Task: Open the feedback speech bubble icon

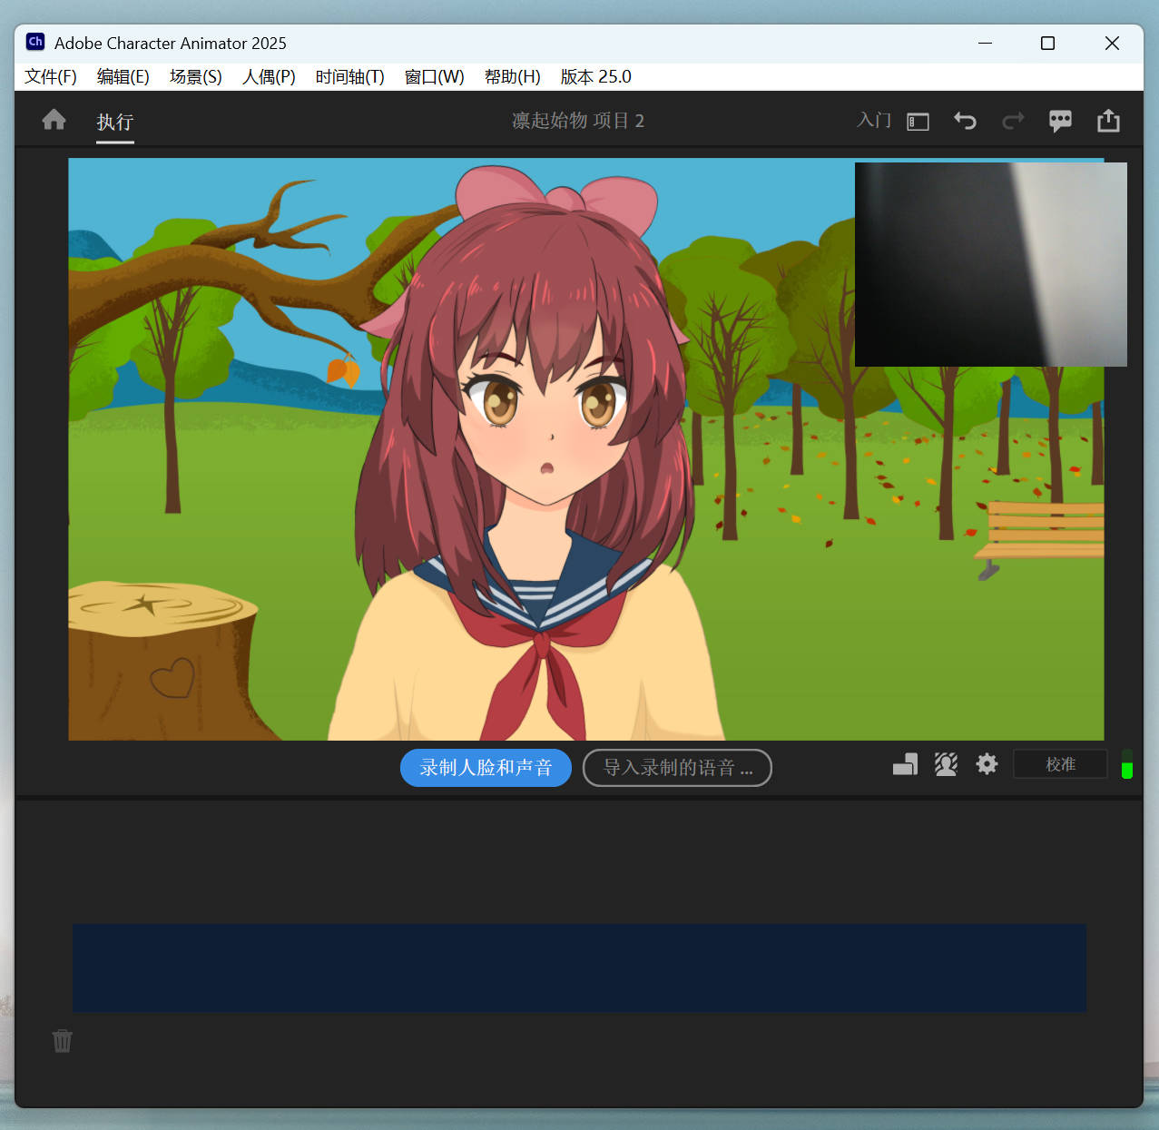Action: pos(1060,122)
